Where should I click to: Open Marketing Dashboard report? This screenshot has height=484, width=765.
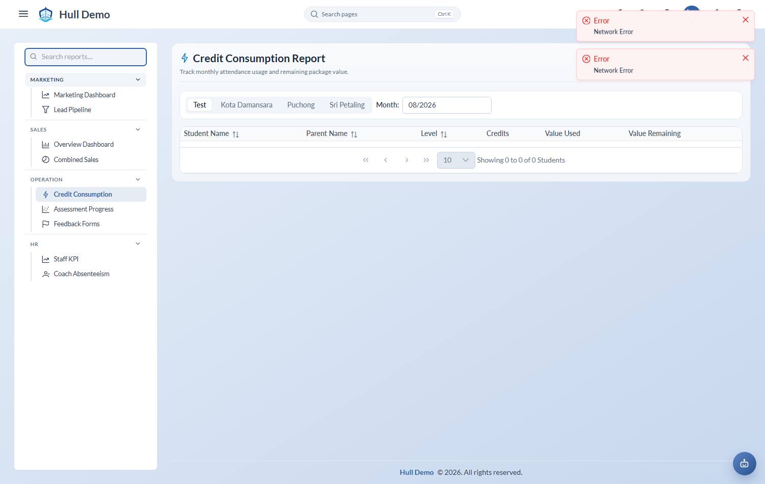[91, 95]
